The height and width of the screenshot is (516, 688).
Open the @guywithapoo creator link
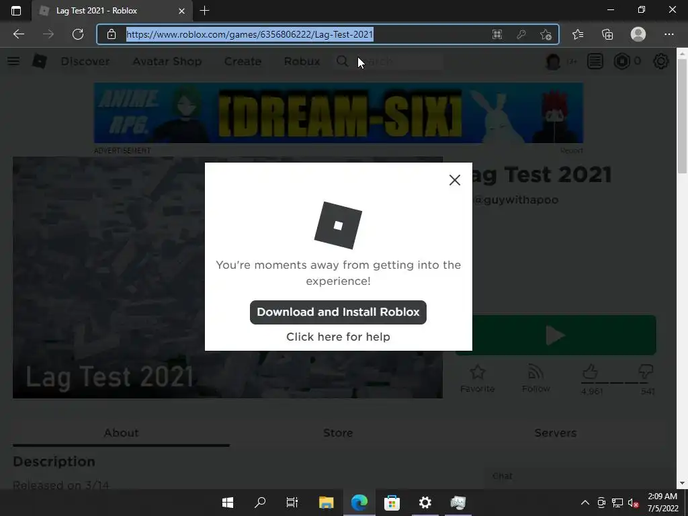pos(516,200)
